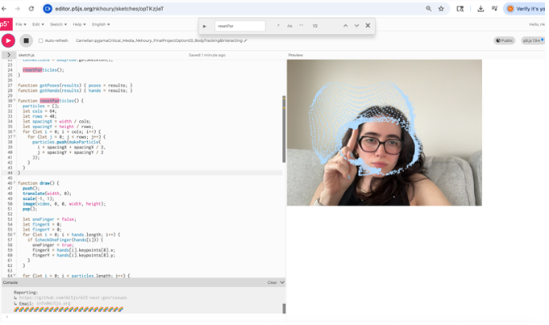Click the 'scale(-1, 1);' code line
This screenshot has width=549, height=325.
pos(38,198)
